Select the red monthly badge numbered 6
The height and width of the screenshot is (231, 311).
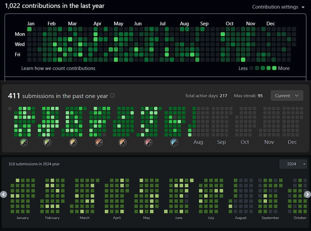(148, 142)
